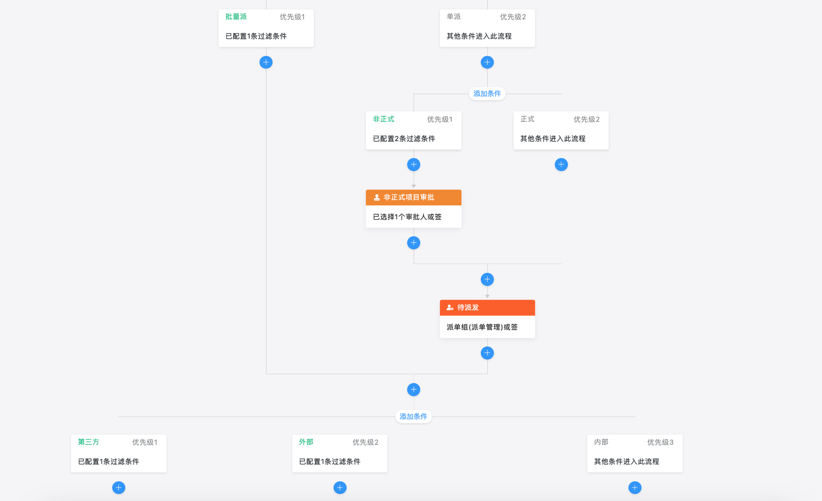Add step below 第三方 condition card
Screen dimensions: 822x501
point(119,488)
